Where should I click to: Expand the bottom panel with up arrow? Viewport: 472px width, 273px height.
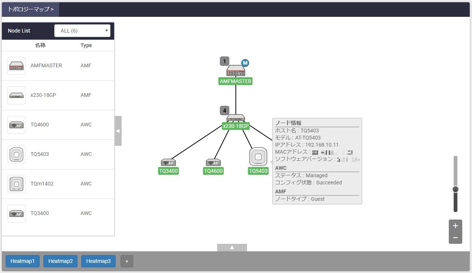232,248
